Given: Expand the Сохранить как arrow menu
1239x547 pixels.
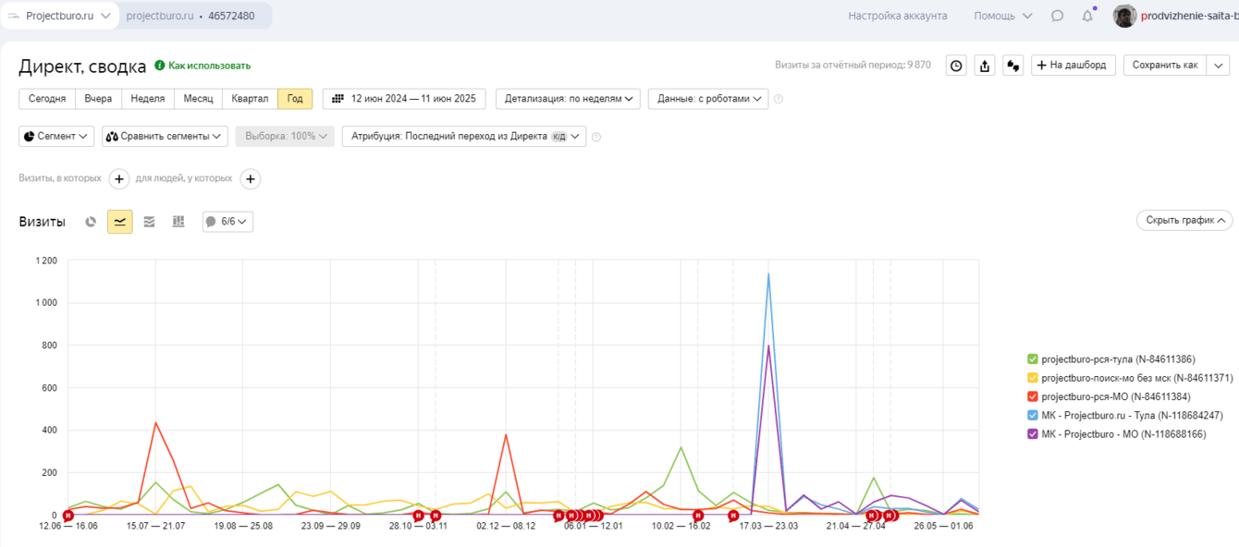Looking at the screenshot, I should pos(1219,66).
